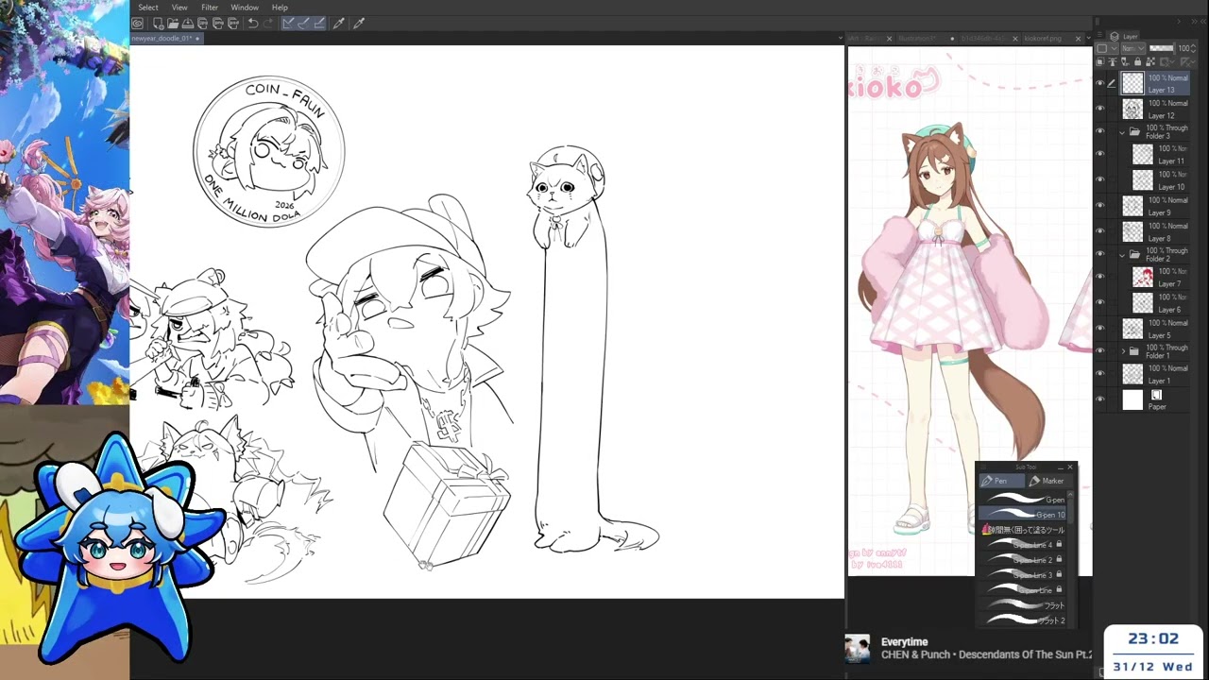Open the layer blending mode dropdown
Screen dimensions: 1209x680
coord(1133,48)
